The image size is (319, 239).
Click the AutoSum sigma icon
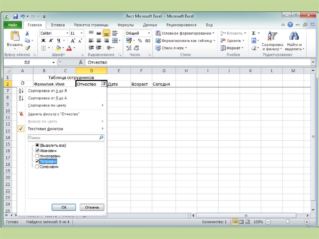click(254, 33)
